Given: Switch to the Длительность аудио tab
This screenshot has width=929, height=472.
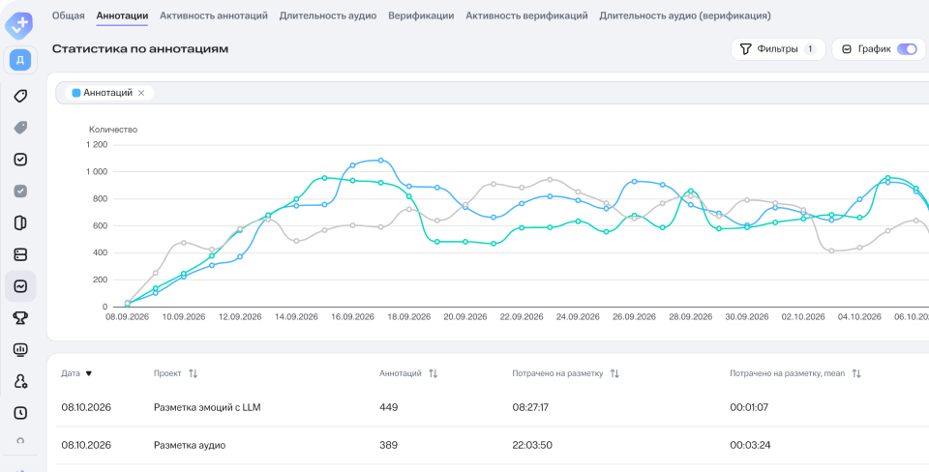Looking at the screenshot, I should click(x=328, y=16).
